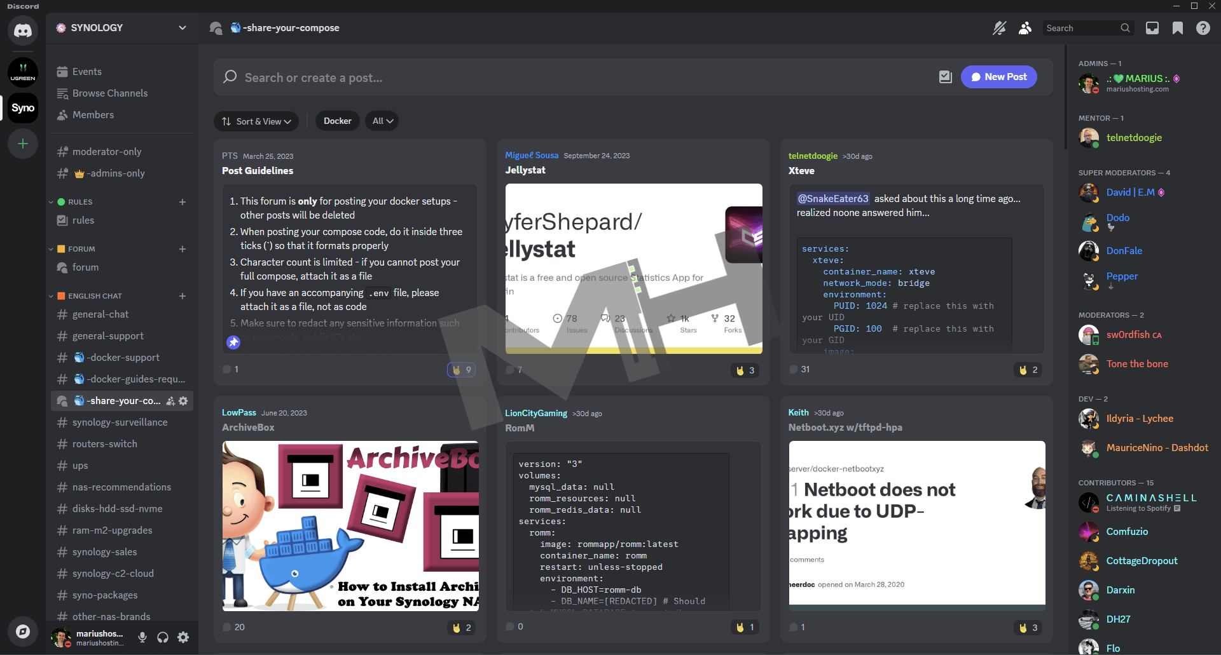Toggle reaction with 9 on Post Guidelines
This screenshot has height=655, width=1221.
point(462,370)
